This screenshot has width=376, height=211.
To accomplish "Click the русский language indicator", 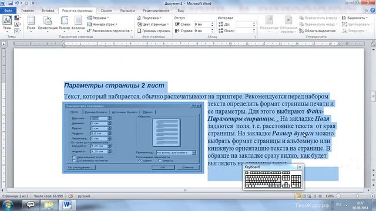I will click(84, 196).
